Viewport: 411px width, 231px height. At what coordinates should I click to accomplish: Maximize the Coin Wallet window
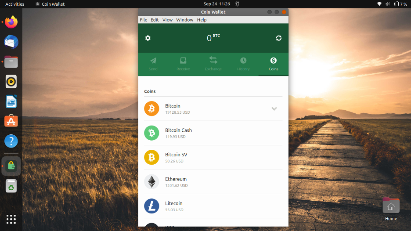click(x=277, y=12)
